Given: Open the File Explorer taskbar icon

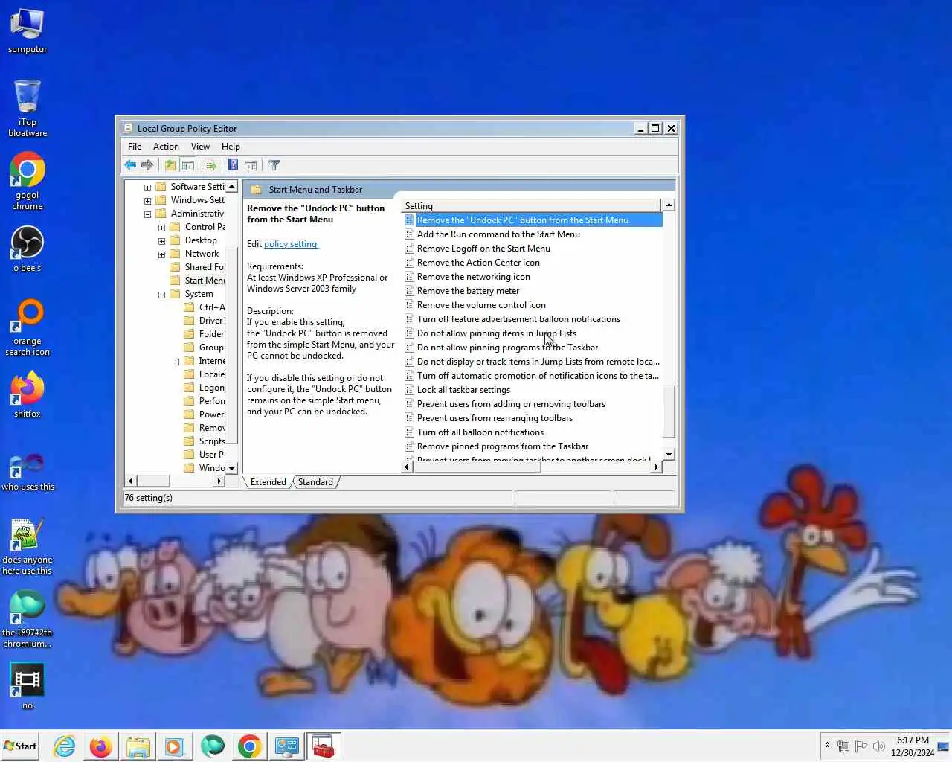Looking at the screenshot, I should [138, 746].
